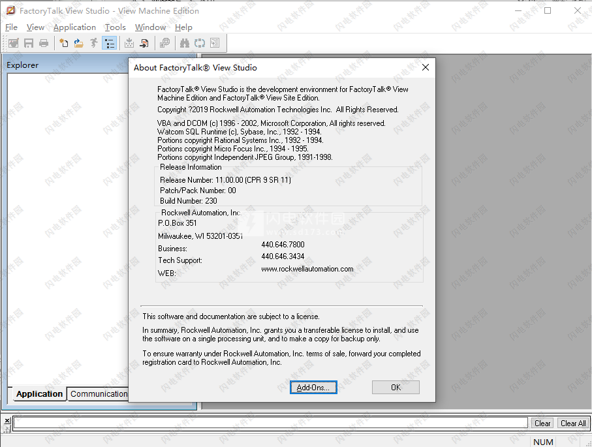Open the File menu
Viewport: 592px width, 447px height.
pos(11,27)
